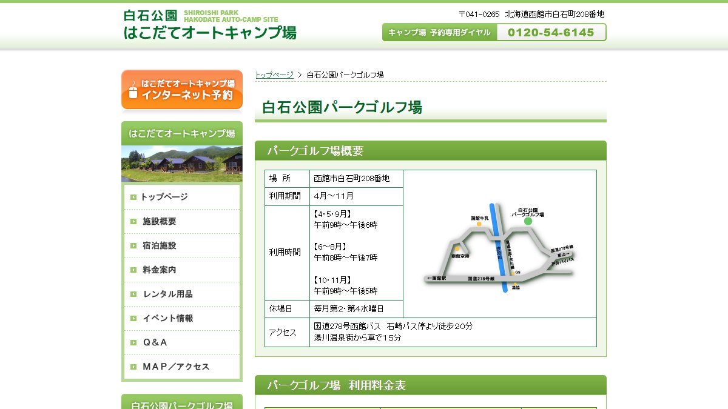
Task: Click the 白石公園 はこだてオートキャンプ場 site logo
Action: 209,25
